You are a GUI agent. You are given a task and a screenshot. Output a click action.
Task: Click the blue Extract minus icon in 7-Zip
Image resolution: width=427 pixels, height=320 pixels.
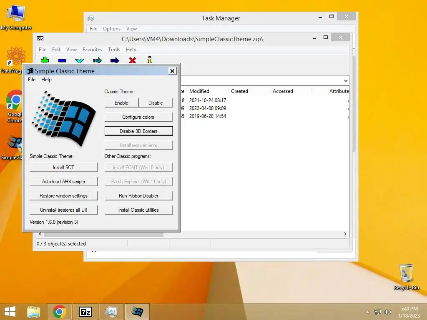coord(62,60)
